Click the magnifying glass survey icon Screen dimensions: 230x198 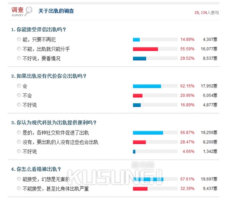click(28, 11)
